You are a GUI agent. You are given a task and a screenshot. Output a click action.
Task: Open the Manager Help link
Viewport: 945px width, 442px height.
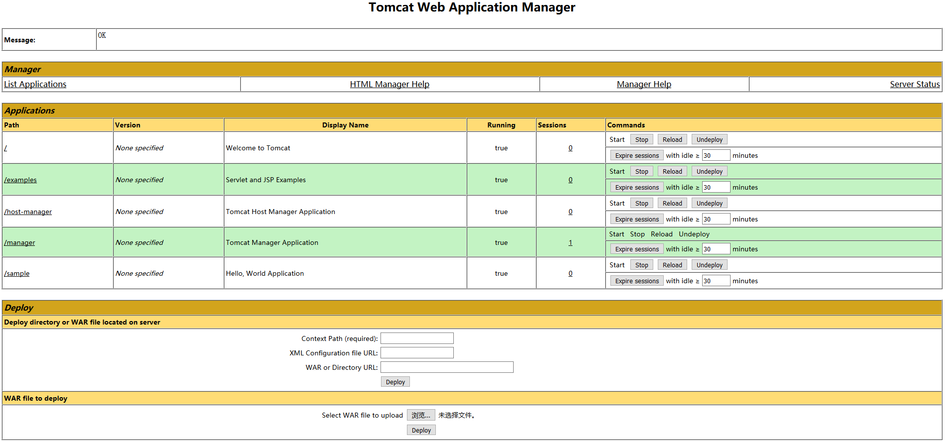click(x=644, y=84)
